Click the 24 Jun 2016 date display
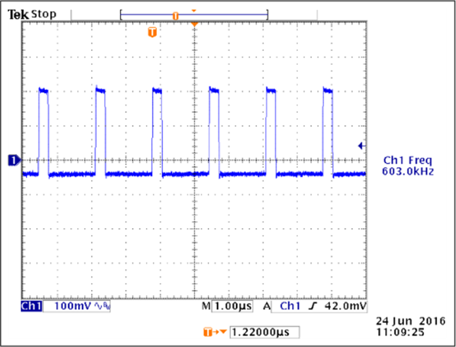 410,321
